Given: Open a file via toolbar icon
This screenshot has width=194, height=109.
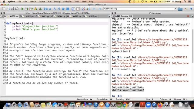Looking at the screenshot, I should pos(8,9).
